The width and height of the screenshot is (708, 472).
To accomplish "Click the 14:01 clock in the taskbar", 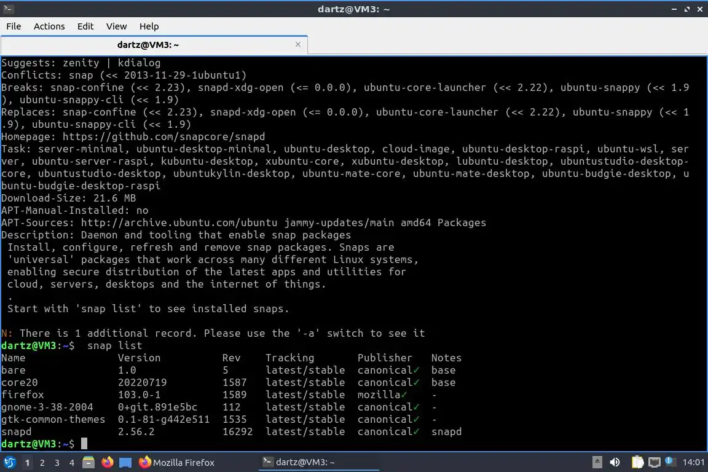I will click(693, 462).
